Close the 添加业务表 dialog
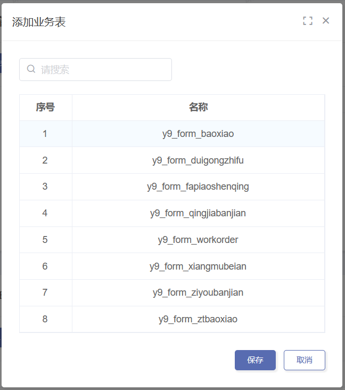The height and width of the screenshot is (390, 345). (x=326, y=21)
